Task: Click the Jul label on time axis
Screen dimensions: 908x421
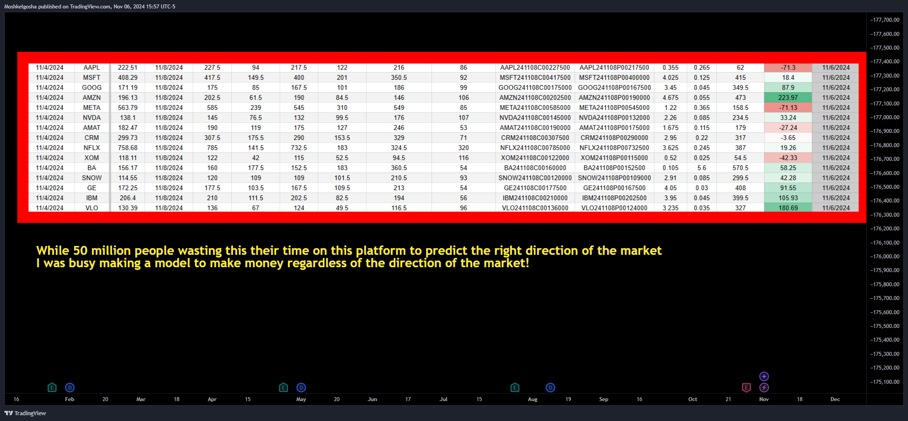Action: (x=443, y=399)
